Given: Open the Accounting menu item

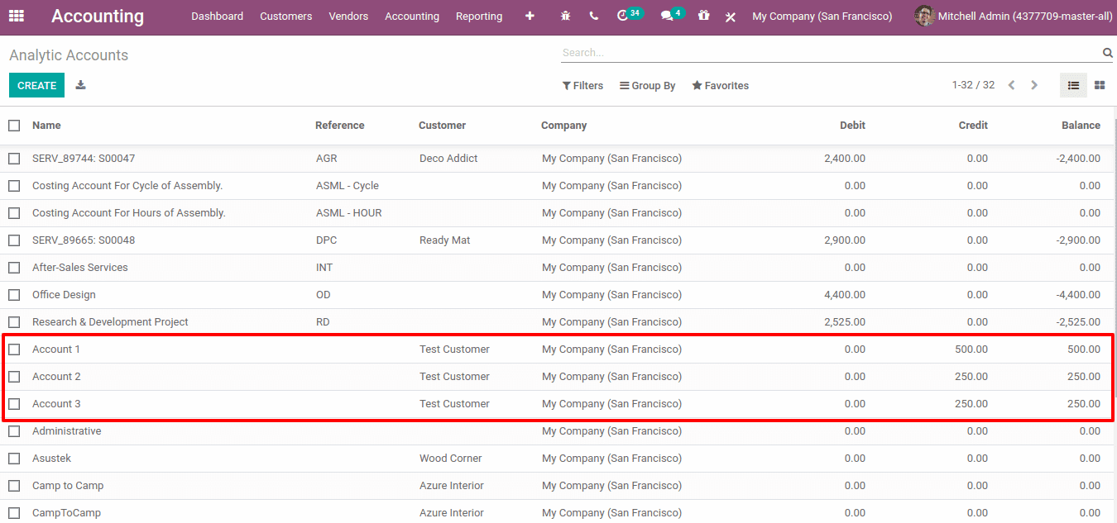Looking at the screenshot, I should 412,17.
